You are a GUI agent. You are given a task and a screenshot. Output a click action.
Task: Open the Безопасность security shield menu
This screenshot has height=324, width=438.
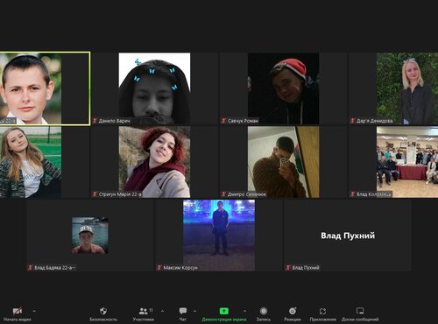point(103,314)
